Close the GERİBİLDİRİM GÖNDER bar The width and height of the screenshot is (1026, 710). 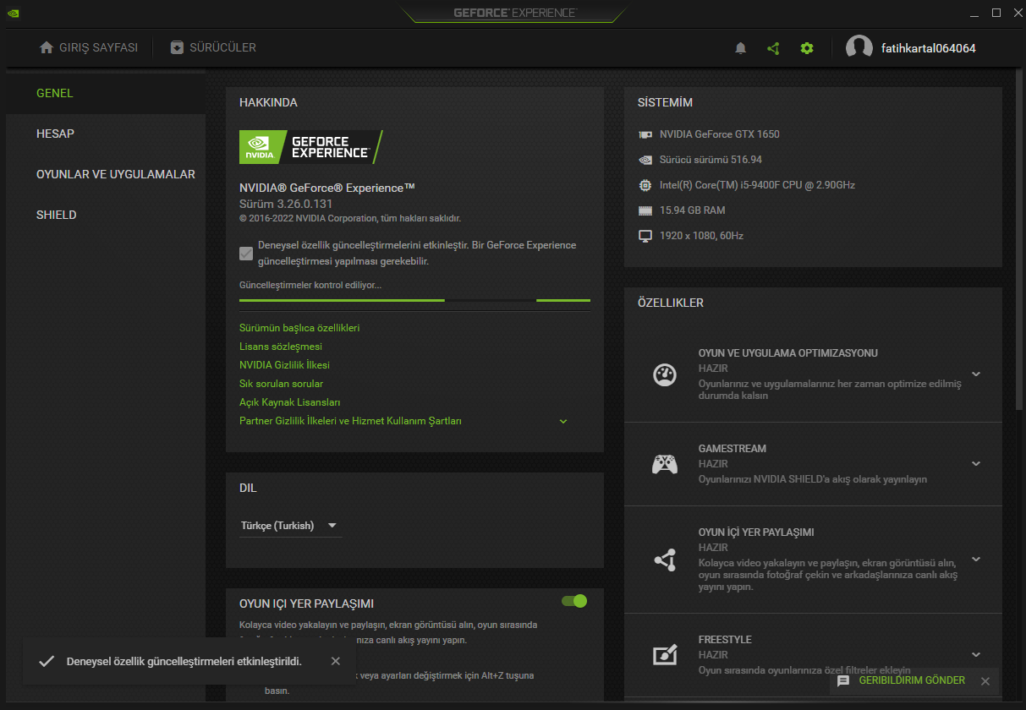tap(985, 681)
